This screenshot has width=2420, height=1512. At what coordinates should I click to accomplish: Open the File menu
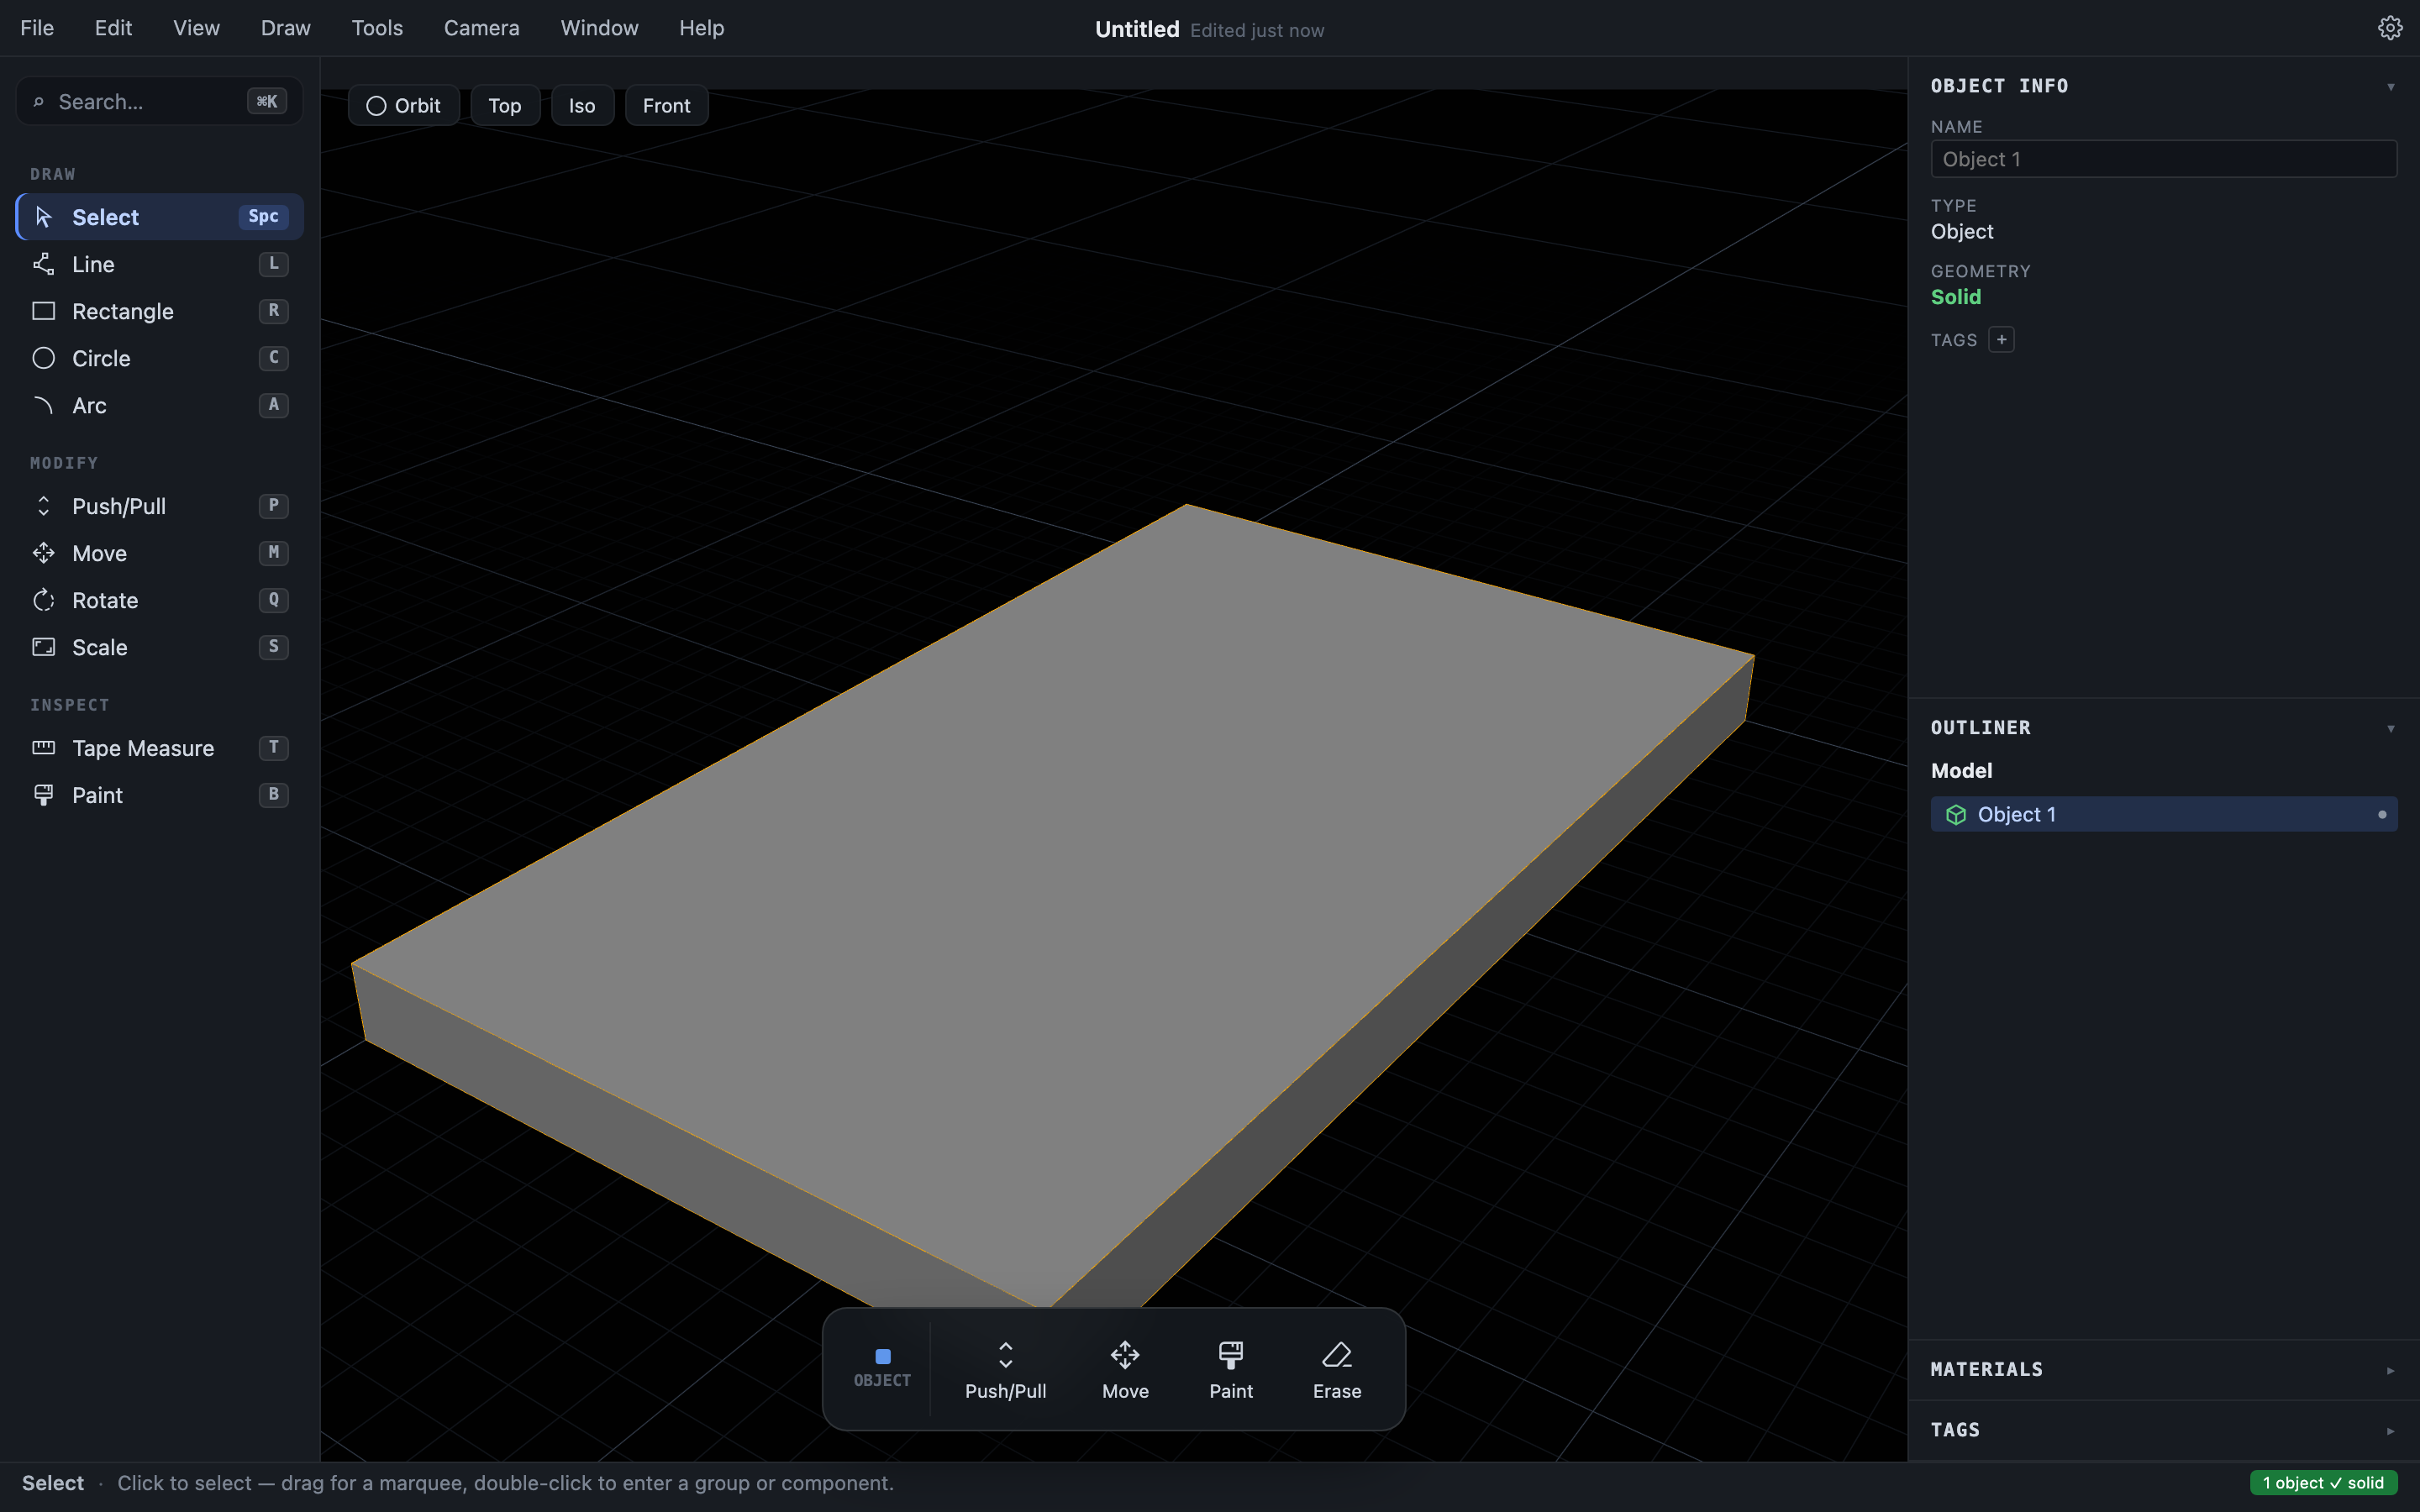(37, 28)
